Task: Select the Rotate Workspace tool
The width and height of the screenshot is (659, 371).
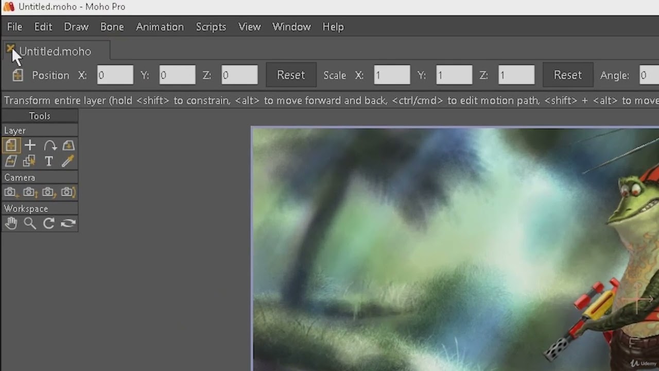Action: 49,223
